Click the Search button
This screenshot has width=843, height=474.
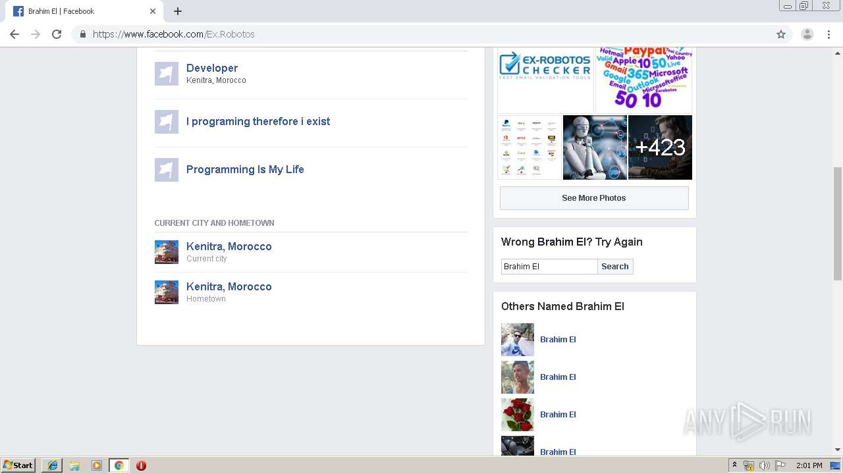click(x=615, y=267)
